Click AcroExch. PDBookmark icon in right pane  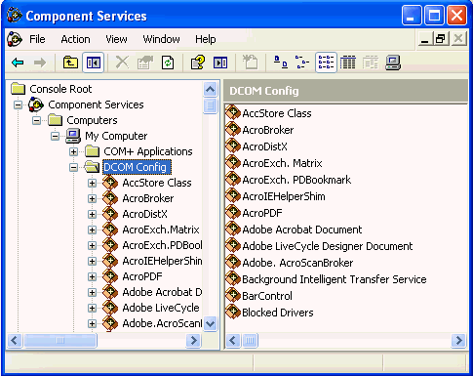pyautogui.click(x=233, y=179)
